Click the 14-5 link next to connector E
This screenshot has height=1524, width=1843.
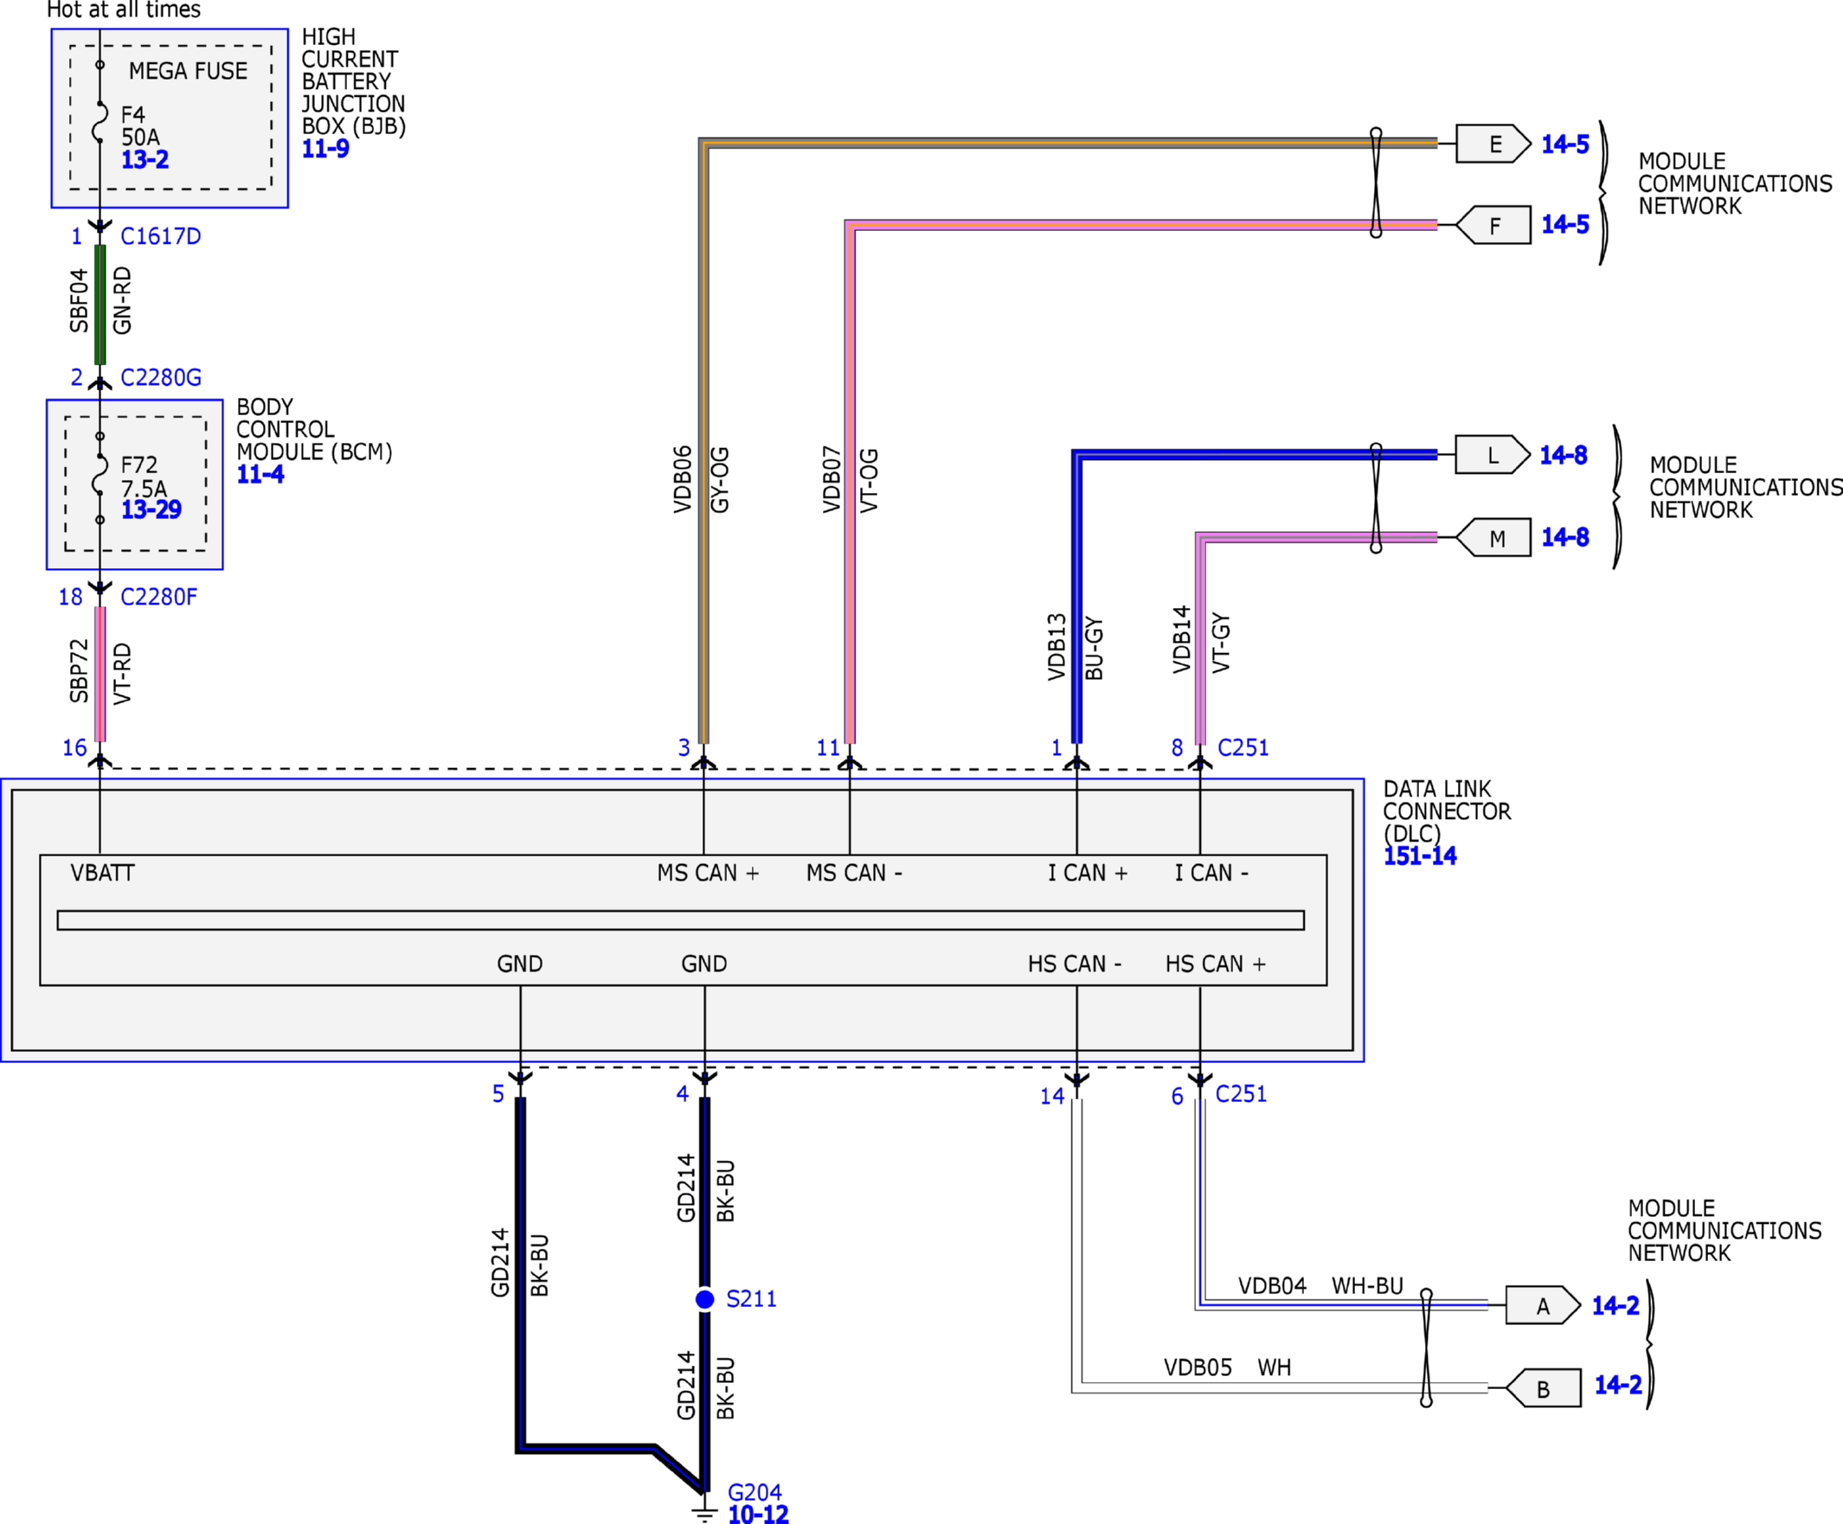[1564, 144]
